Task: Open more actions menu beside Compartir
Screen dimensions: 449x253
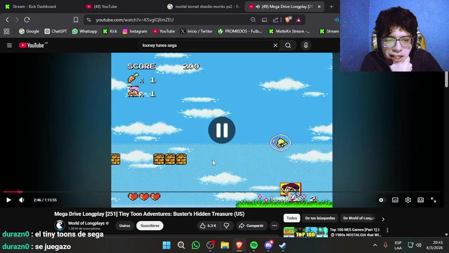Action: pyautogui.click(x=274, y=226)
